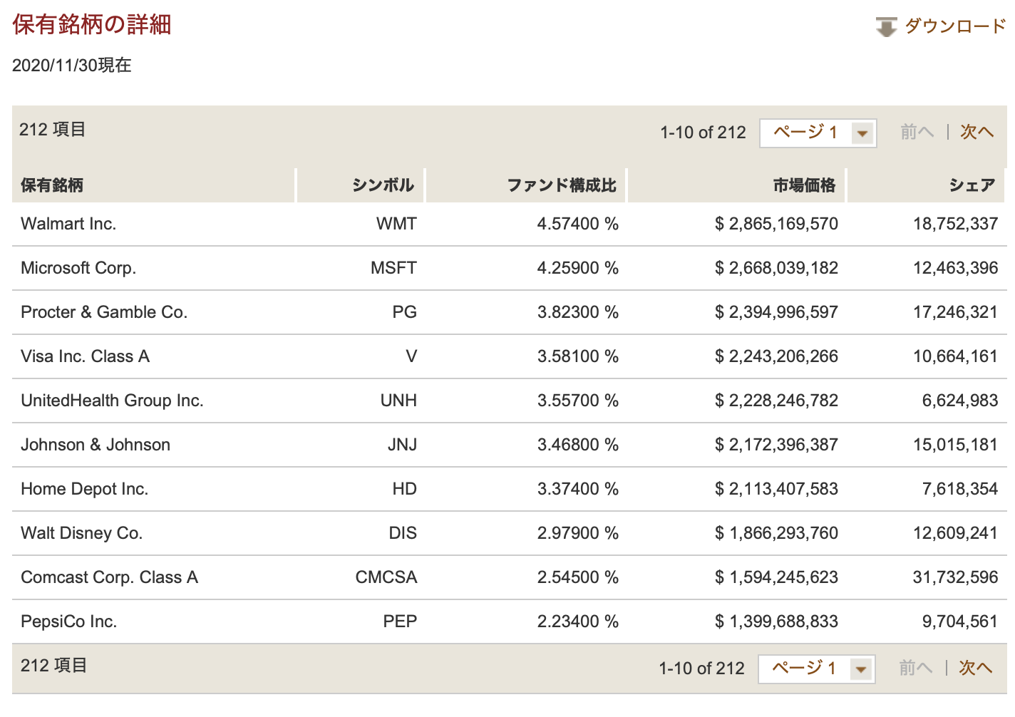Image resolution: width=1015 pixels, height=717 pixels.
Task: Click the top 前へ link
Action: (917, 133)
